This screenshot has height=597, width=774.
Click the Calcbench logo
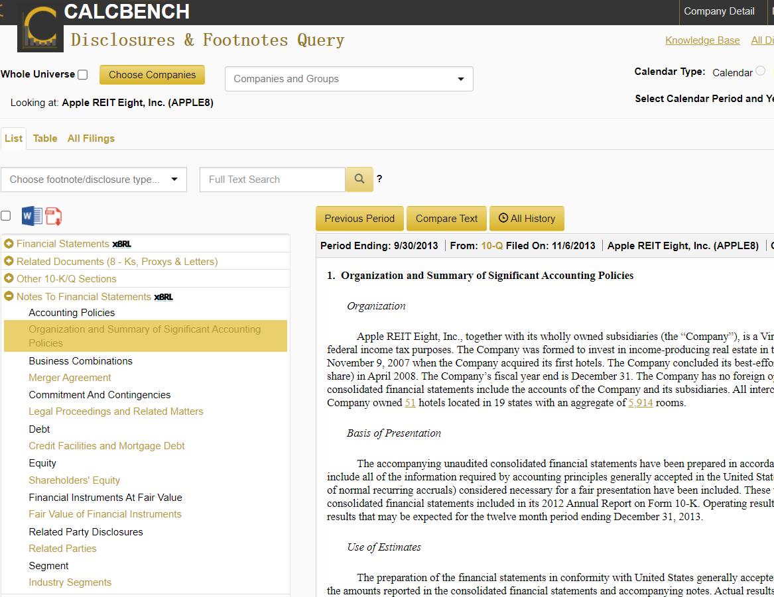40,27
